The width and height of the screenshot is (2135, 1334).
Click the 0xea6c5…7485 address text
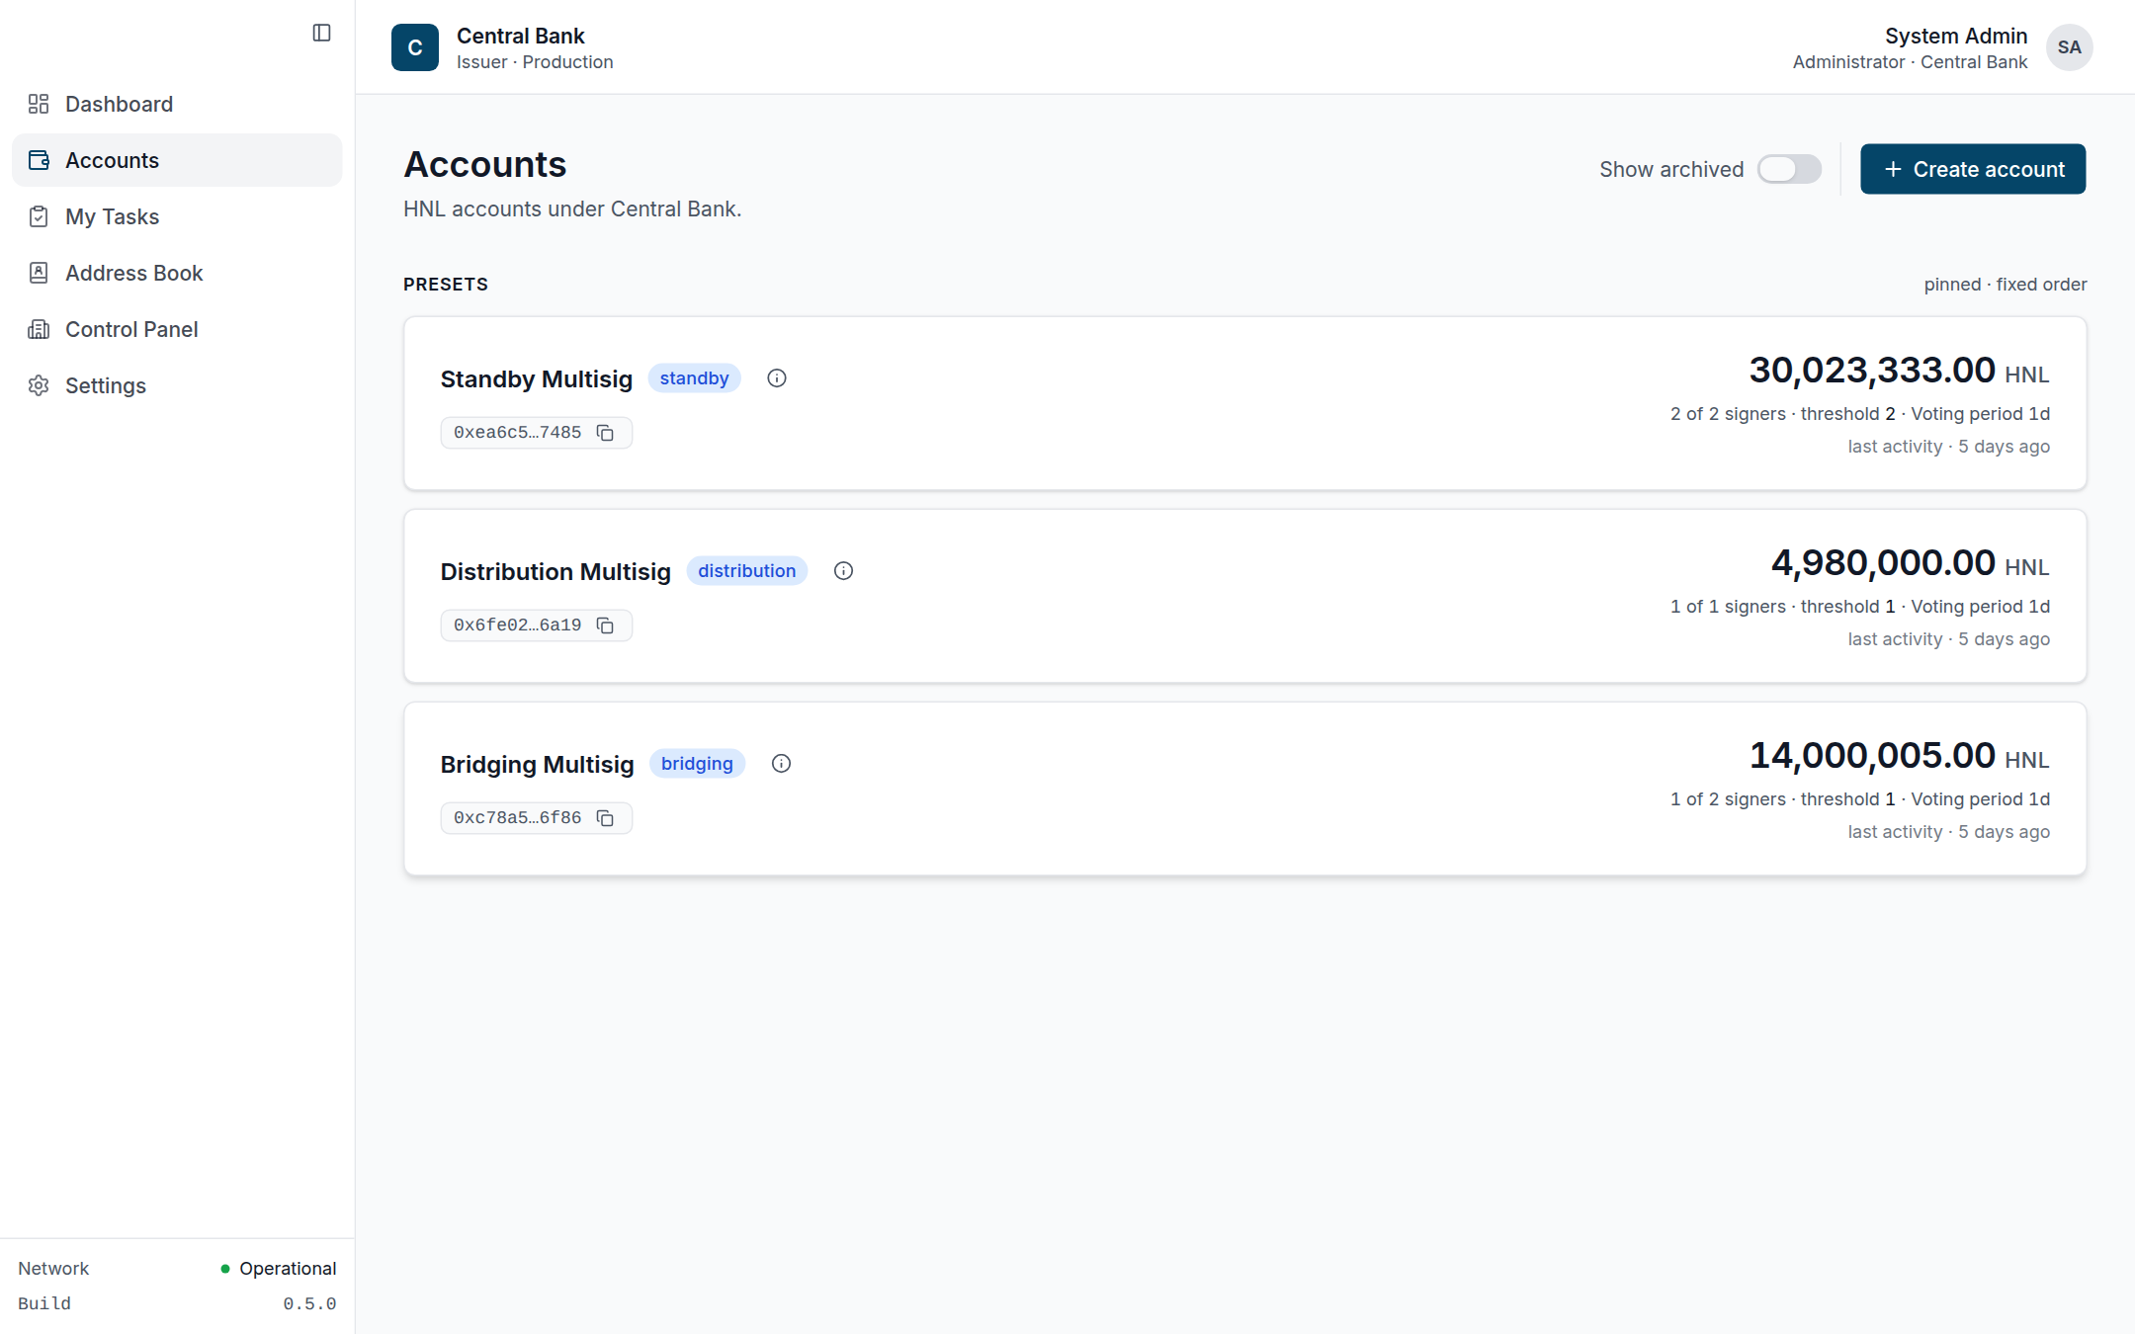click(x=517, y=433)
